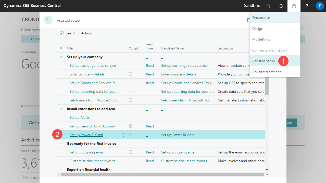326x183 pixels.
Task: Toggle Completed checkbox for Set up exchange rates service
Action: [x=131, y=66]
